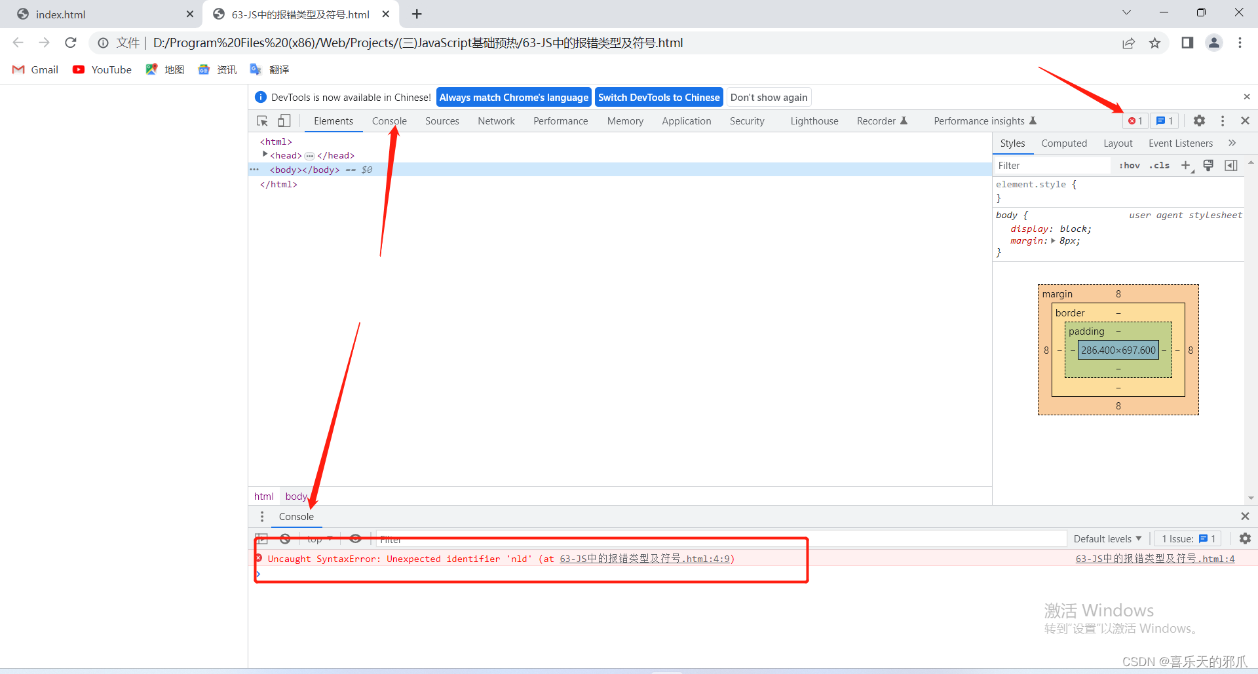Go back in browser history

(x=18, y=43)
